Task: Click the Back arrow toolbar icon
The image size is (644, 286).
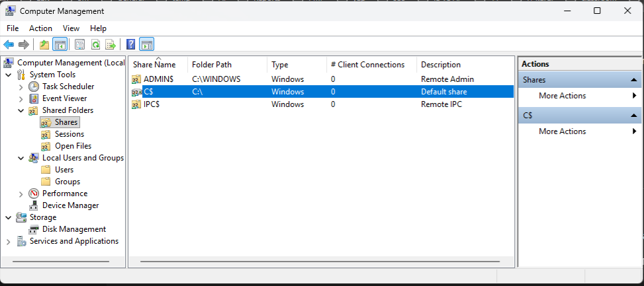Action: pos(9,44)
